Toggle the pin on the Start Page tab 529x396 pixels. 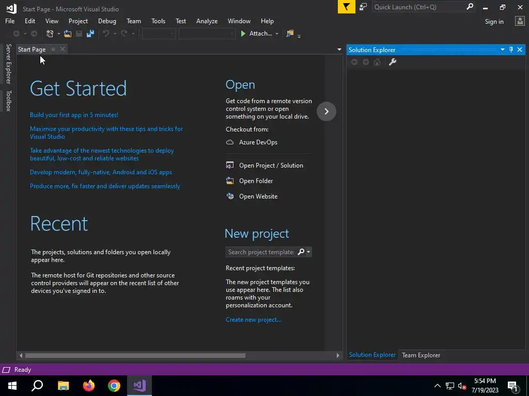click(53, 49)
